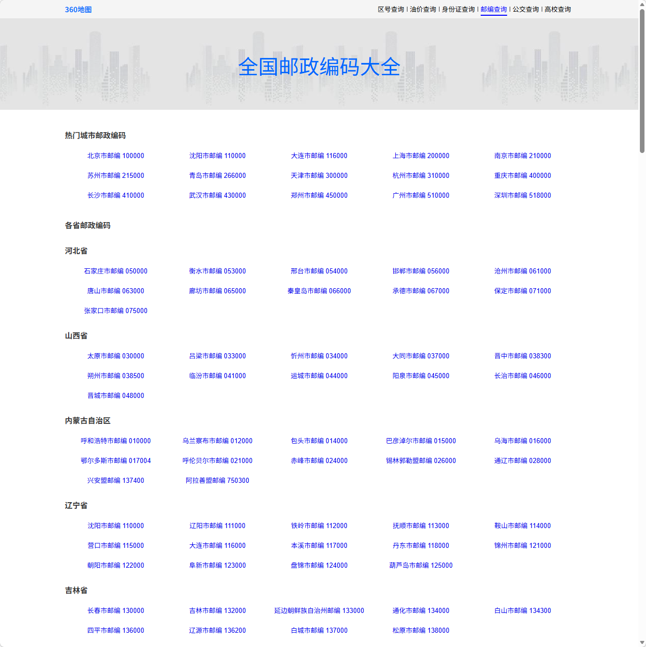Click the scrollbar down arrow
The image size is (646, 647).
pyautogui.click(x=642, y=643)
